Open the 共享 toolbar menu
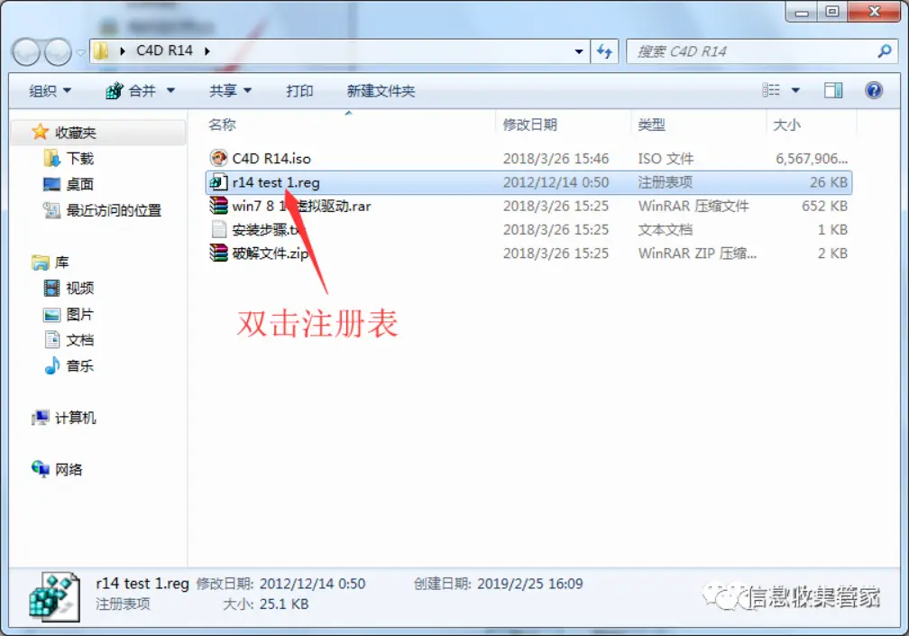The image size is (909, 636). [230, 91]
